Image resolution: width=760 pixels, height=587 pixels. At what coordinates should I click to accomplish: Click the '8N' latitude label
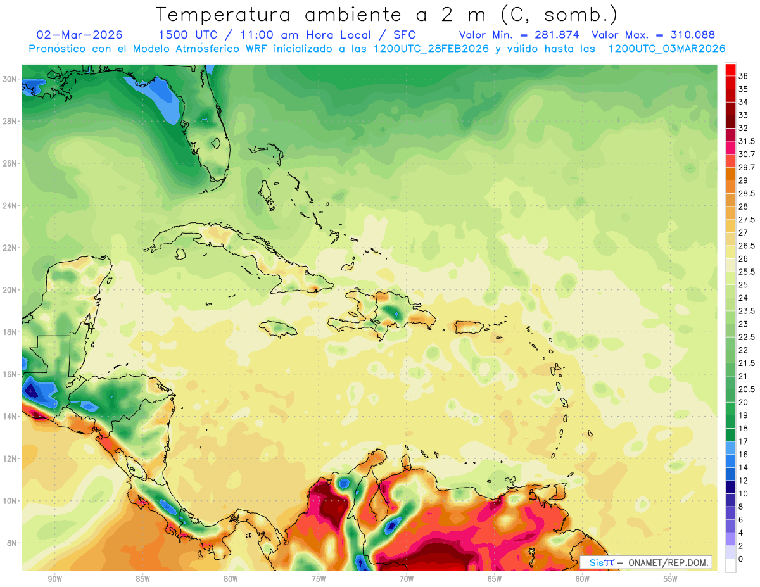13,543
